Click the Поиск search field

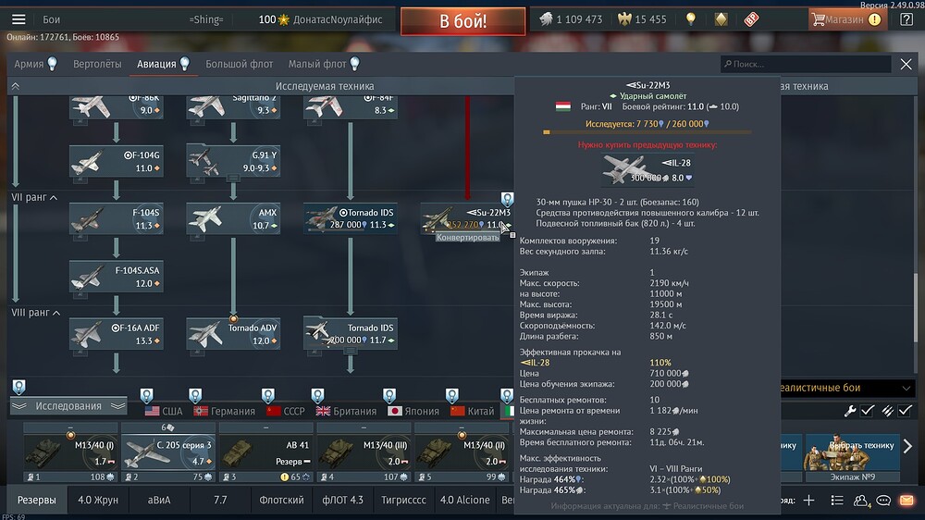pyautogui.click(x=806, y=64)
